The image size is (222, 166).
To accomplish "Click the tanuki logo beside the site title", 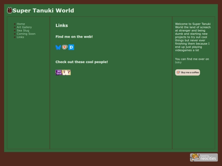I will point(9,10).
